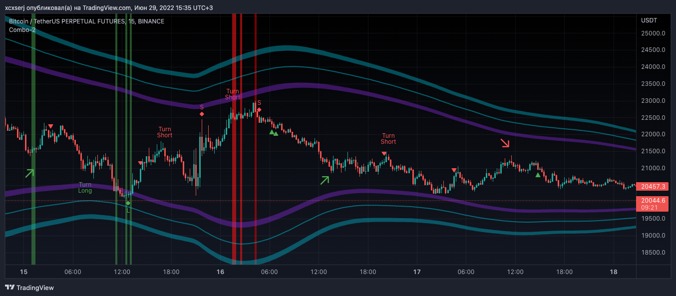676x296 pixels.
Task: Select the green L diamond long marker
Action: [128, 203]
